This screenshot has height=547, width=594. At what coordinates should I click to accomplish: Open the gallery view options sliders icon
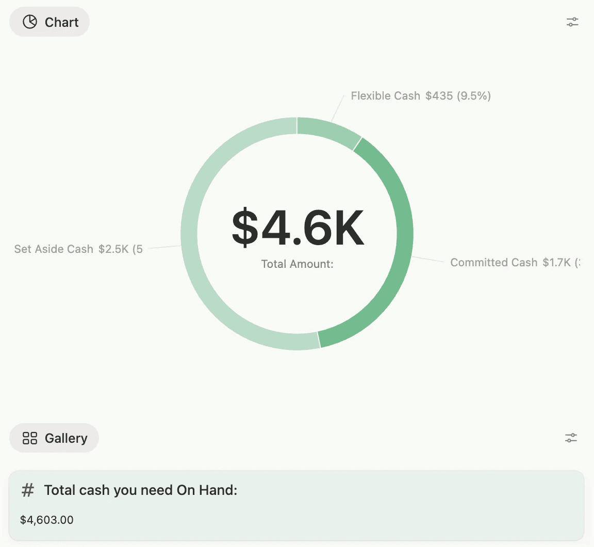[571, 437]
